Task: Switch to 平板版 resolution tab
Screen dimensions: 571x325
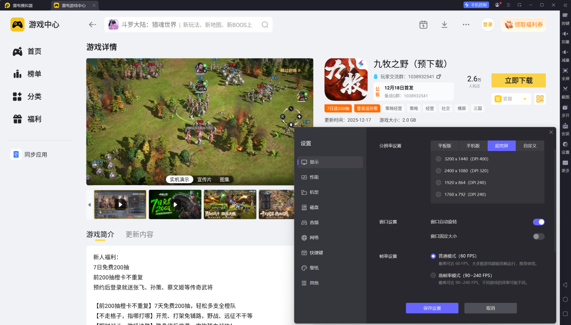Action: pos(444,146)
